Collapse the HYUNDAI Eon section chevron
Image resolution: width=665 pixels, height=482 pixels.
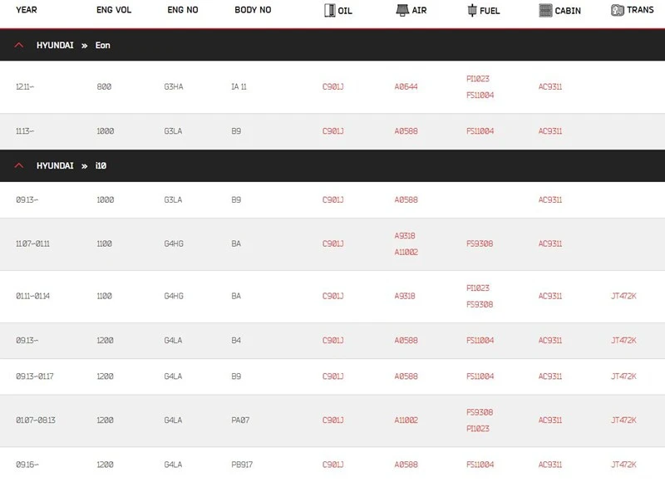[x=19, y=45]
